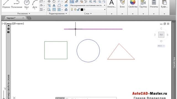Toggle auto-hide on layer properties palette

pos(9,29)
